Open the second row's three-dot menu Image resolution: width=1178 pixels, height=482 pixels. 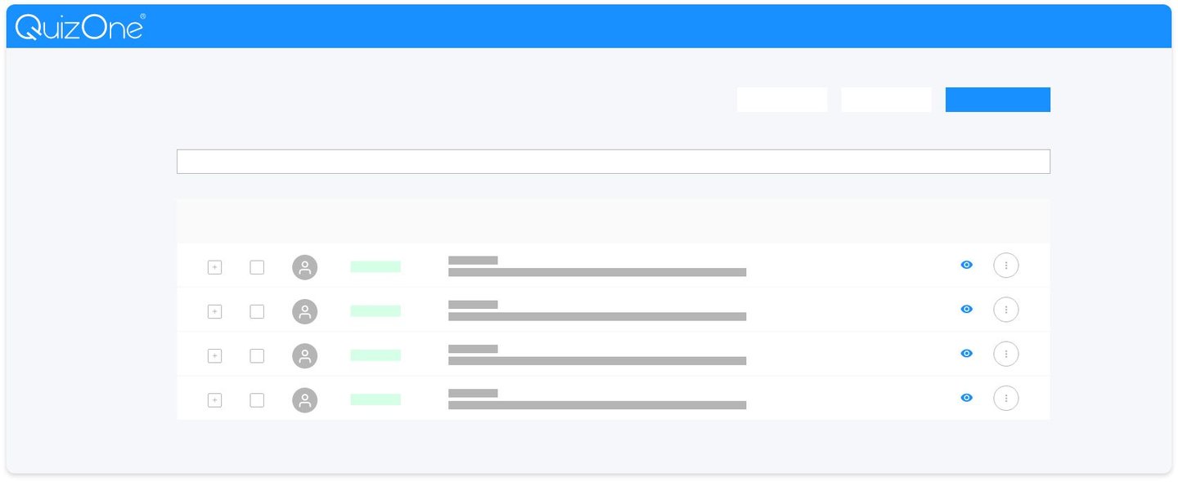[x=1006, y=310]
